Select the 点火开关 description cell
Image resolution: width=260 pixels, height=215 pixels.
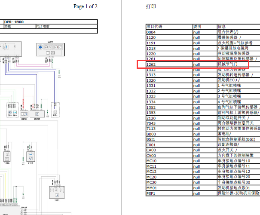tap(225, 150)
